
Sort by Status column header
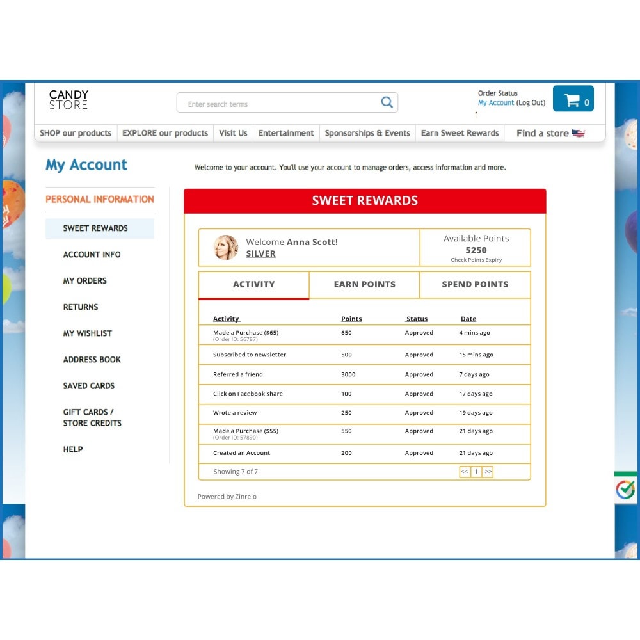[x=417, y=319]
